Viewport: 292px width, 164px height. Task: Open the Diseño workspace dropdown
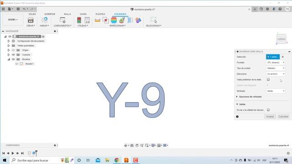pos(13,20)
